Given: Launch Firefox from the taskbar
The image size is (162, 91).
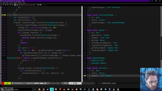Looking at the screenshot, I should [44, 89].
